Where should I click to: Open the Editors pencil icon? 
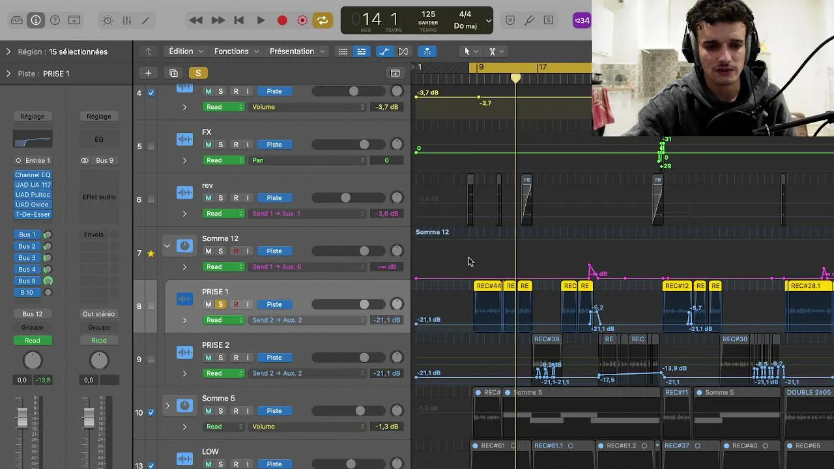145,20
